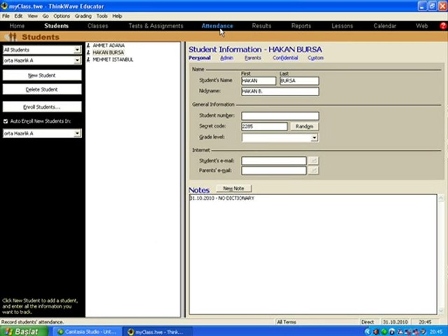
Task: Click the send icon beside Parents' e-mail
Action: click(314, 171)
